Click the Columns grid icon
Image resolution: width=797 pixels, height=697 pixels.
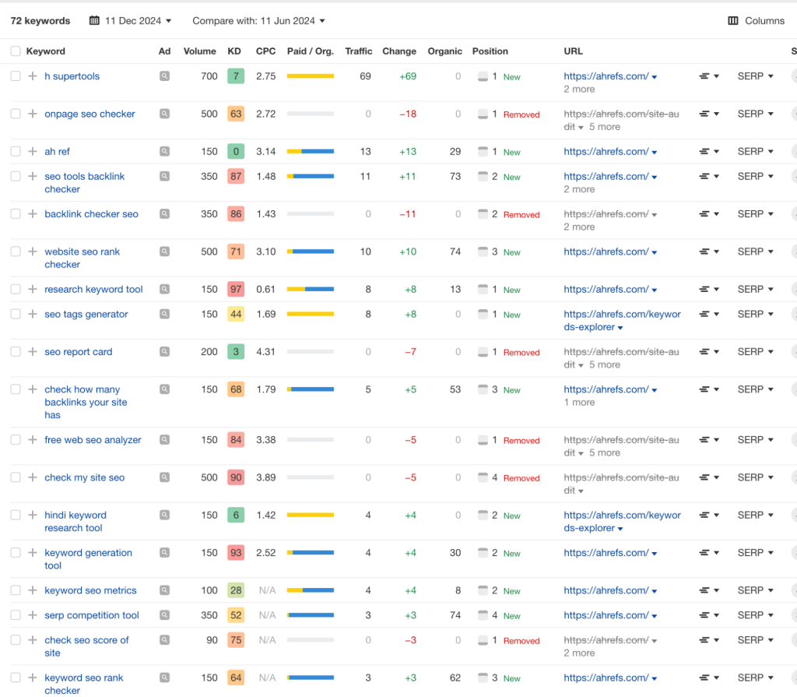[733, 20]
